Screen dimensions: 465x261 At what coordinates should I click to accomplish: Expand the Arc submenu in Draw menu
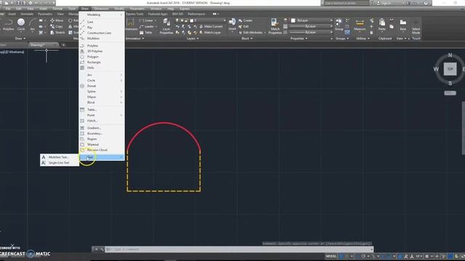[x=101, y=75]
